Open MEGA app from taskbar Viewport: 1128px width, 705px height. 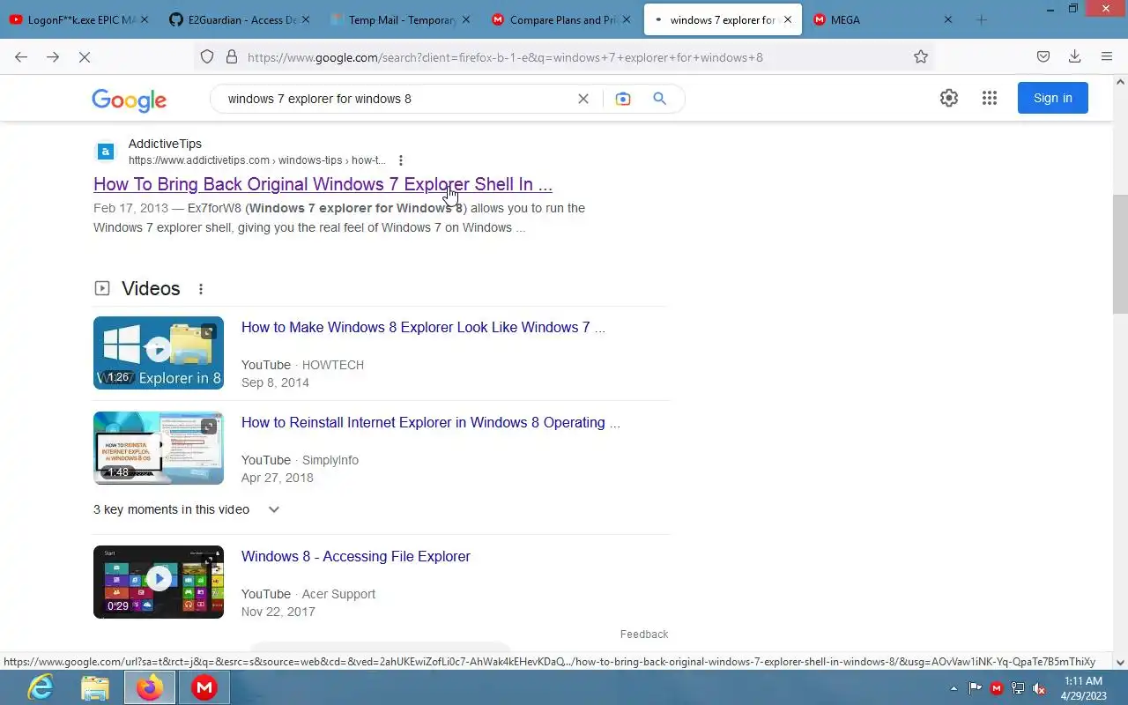(x=204, y=687)
